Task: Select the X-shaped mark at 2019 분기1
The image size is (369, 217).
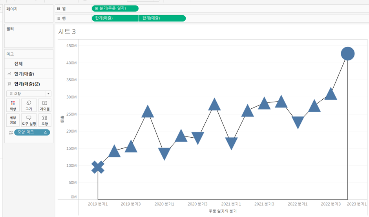Action: coord(98,167)
